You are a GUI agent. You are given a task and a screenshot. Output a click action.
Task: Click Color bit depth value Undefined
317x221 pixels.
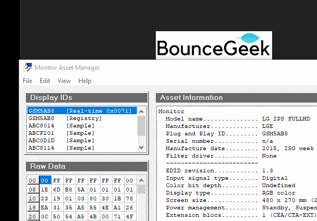tap(278, 186)
